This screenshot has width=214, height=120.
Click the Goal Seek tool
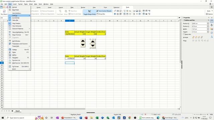(60, 12)
